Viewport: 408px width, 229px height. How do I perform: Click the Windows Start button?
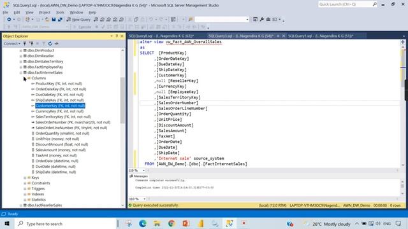point(7,223)
